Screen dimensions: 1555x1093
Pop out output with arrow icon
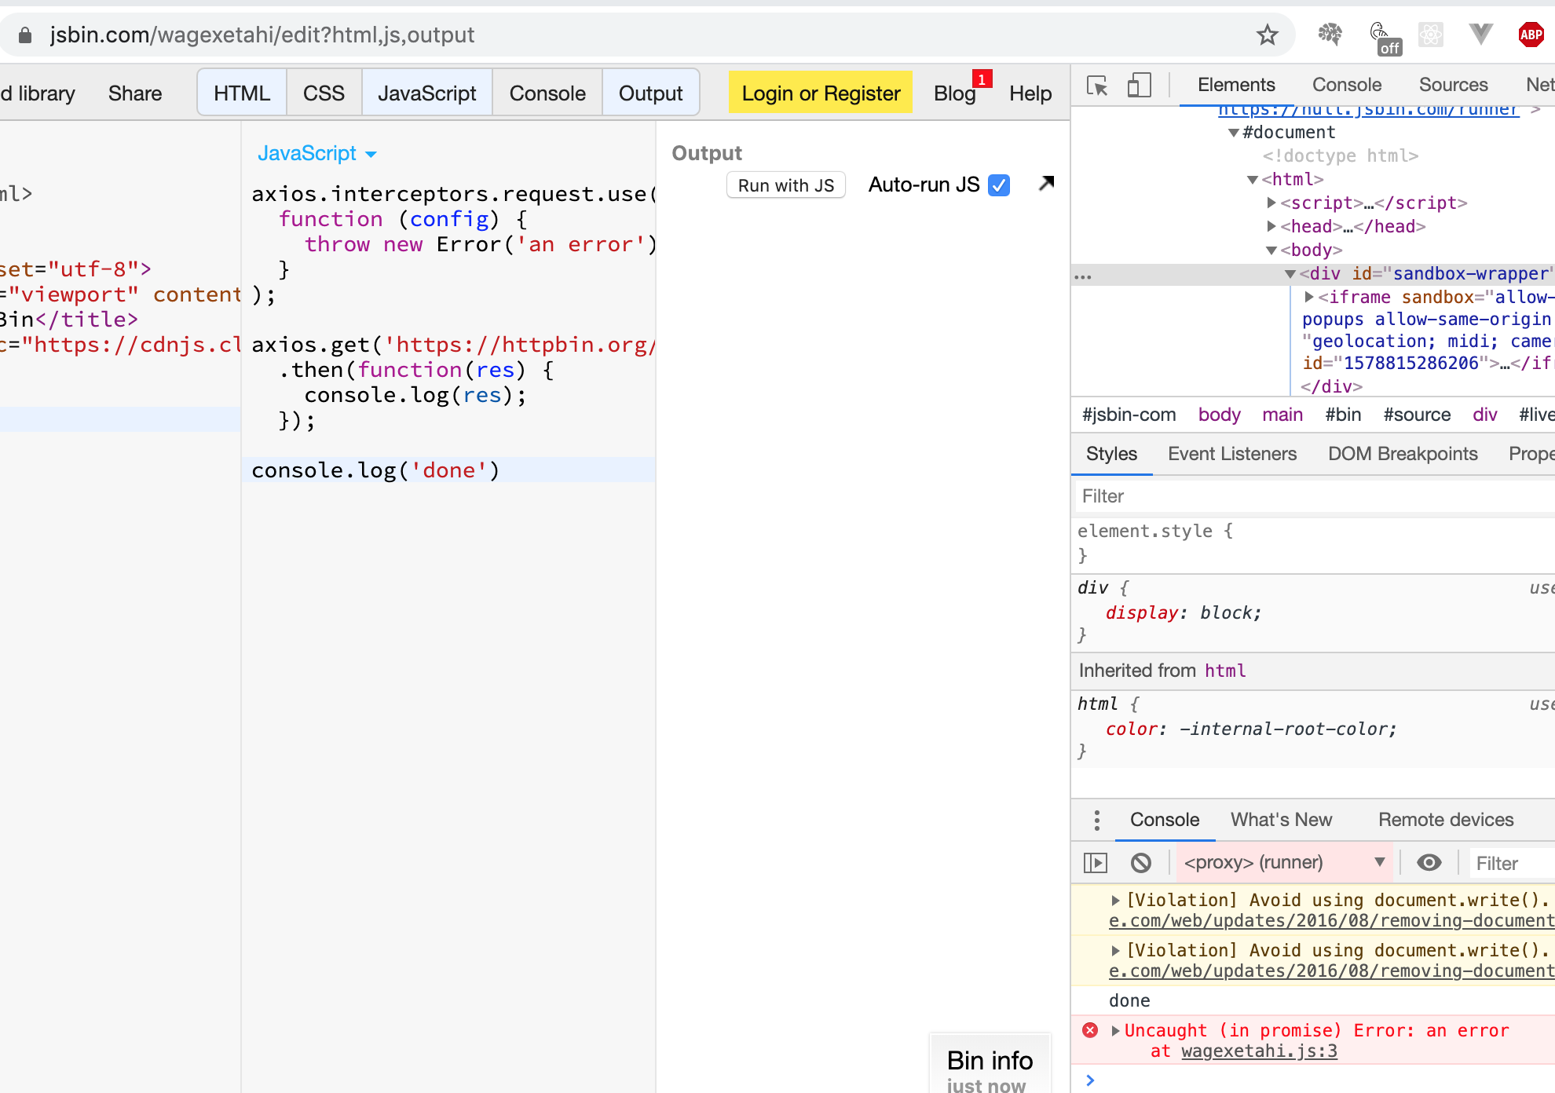click(1046, 184)
